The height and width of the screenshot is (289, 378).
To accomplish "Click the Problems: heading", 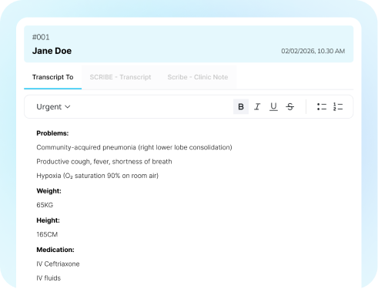I will point(52,133).
